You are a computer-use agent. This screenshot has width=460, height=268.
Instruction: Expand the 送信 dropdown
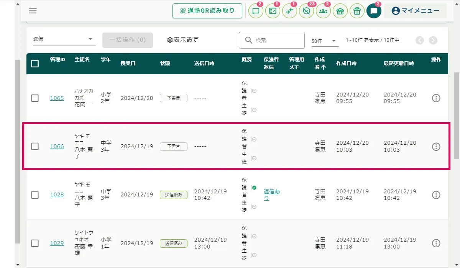click(64, 39)
